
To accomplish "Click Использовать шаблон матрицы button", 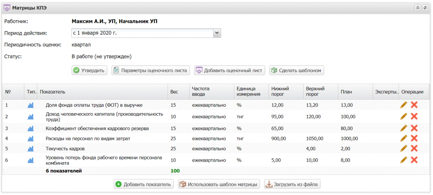I will 219,184.
